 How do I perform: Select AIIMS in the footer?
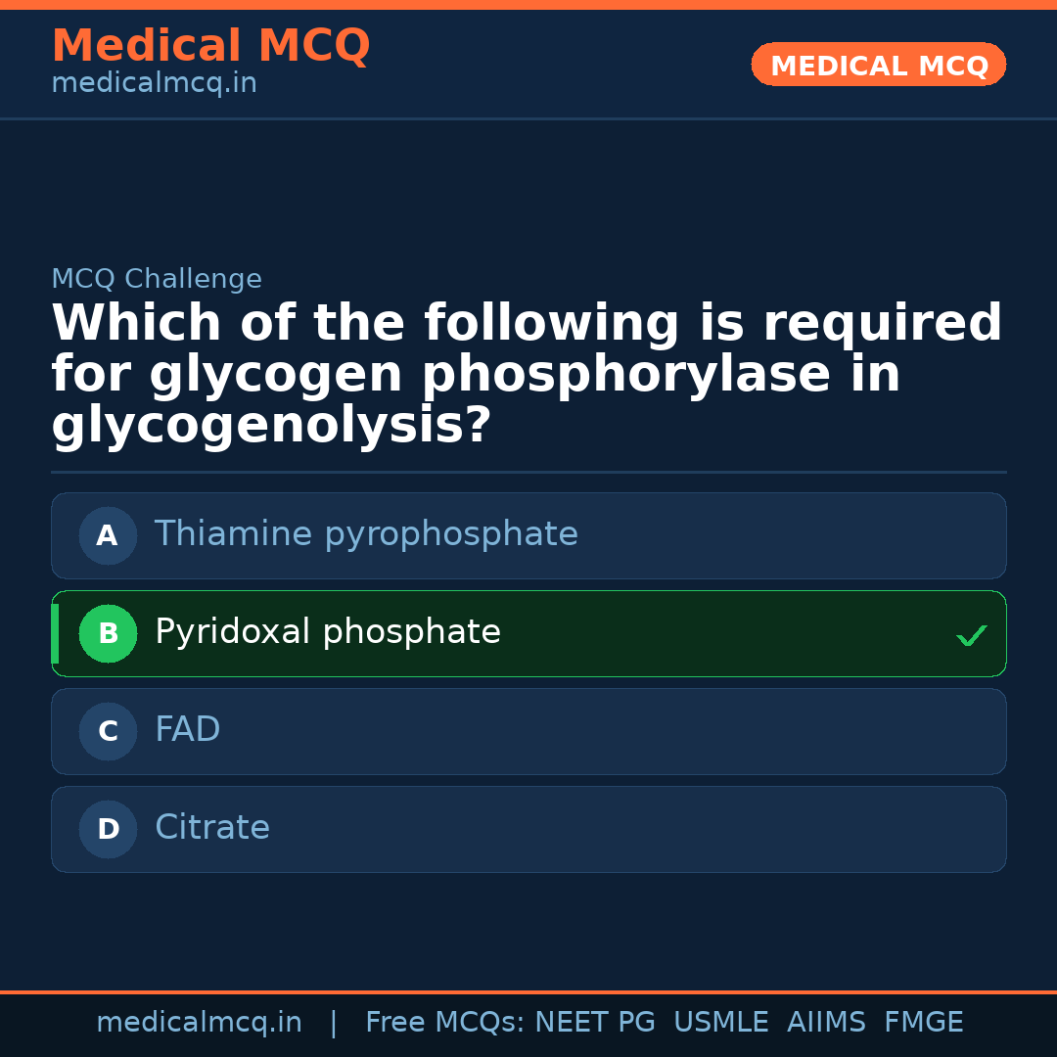coord(826,1023)
